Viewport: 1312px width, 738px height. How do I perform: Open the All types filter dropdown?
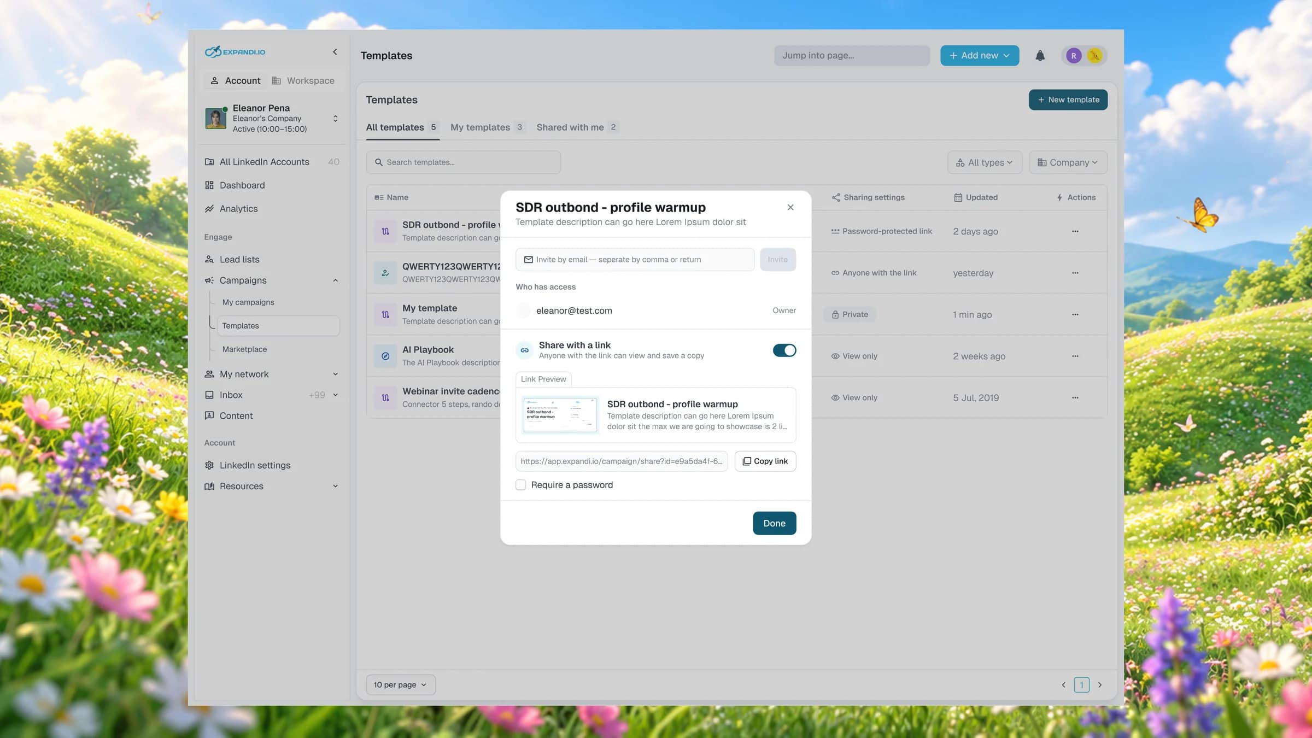[985, 162]
